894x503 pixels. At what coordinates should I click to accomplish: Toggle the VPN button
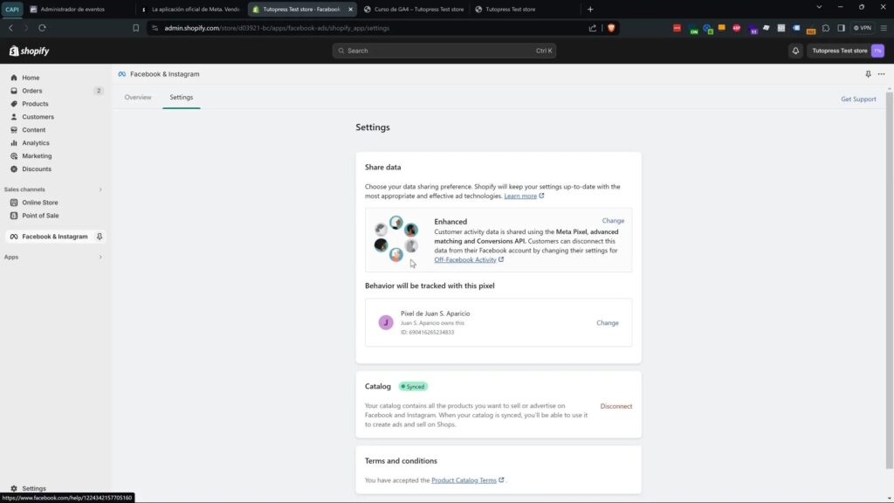pos(863,28)
